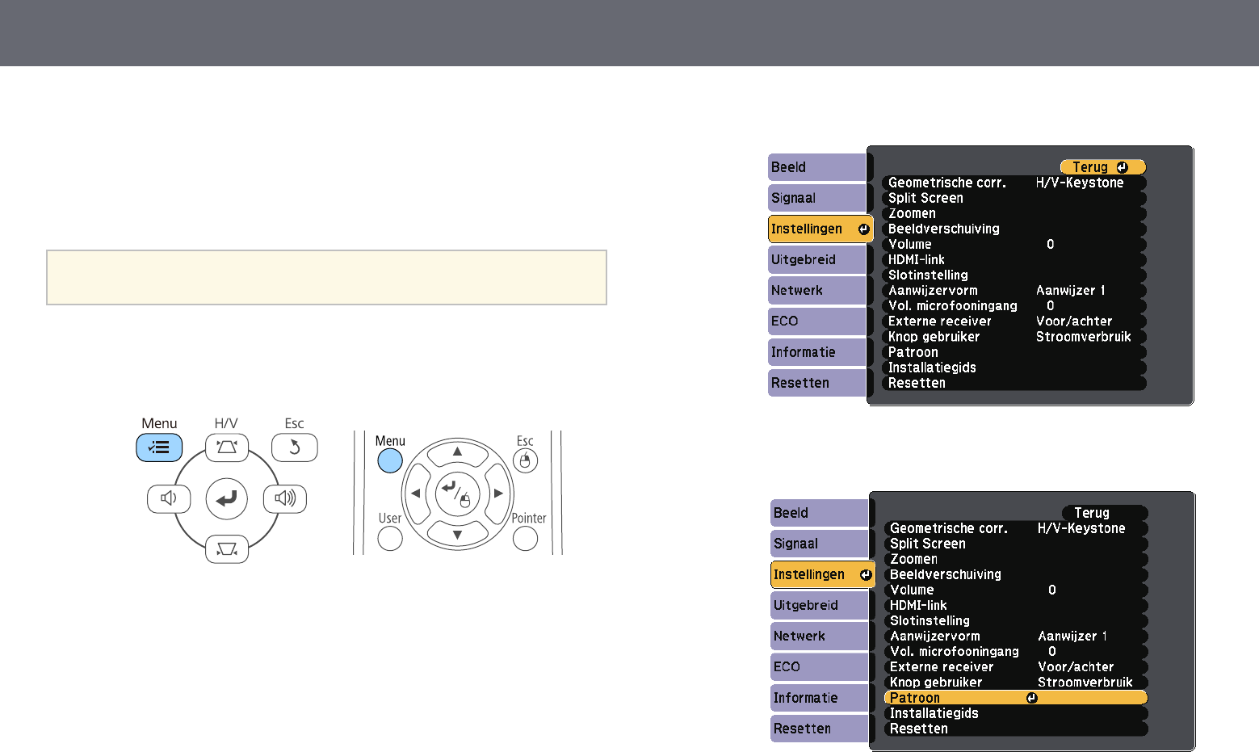Select Resetten list row in menu with Terug highlighted
The image size is (1259, 752).
[1014, 383]
